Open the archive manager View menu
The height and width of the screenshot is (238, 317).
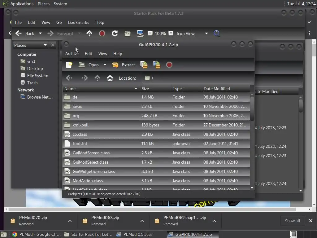(x=103, y=54)
